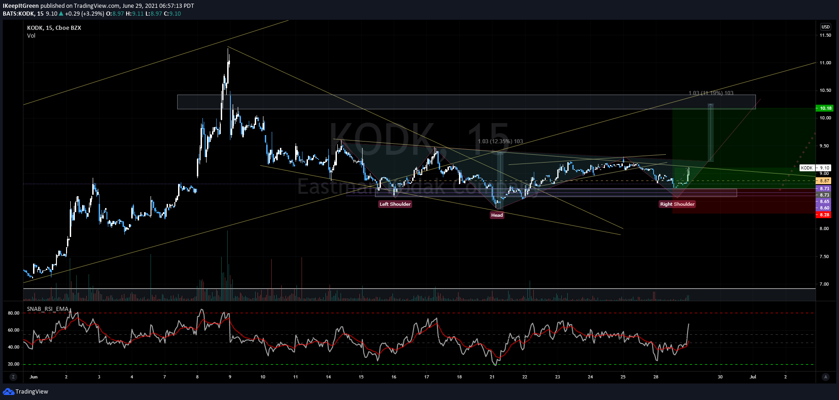
Task: Click the 7.00 price axis value
Action: pyautogui.click(x=824, y=284)
